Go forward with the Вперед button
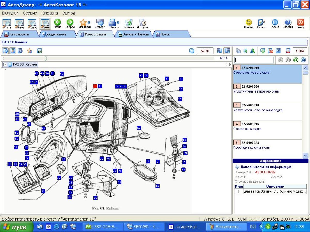 [70, 24]
